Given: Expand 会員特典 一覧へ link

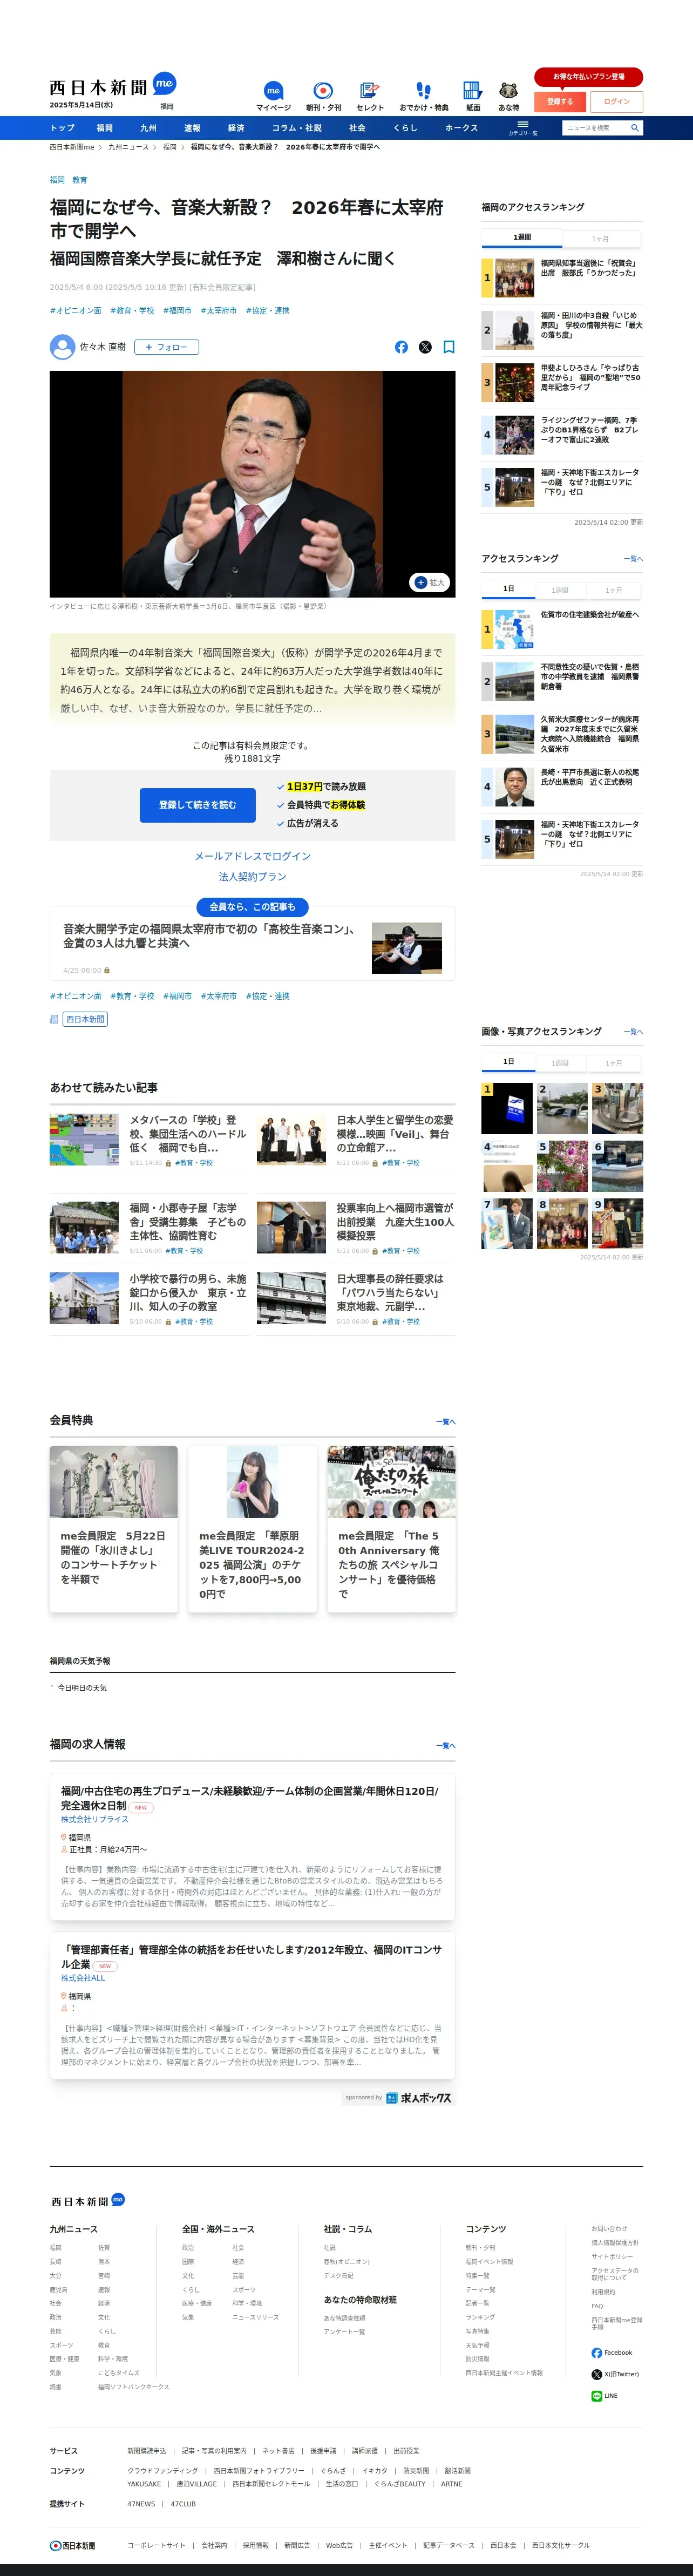Looking at the screenshot, I should pyautogui.click(x=446, y=1421).
